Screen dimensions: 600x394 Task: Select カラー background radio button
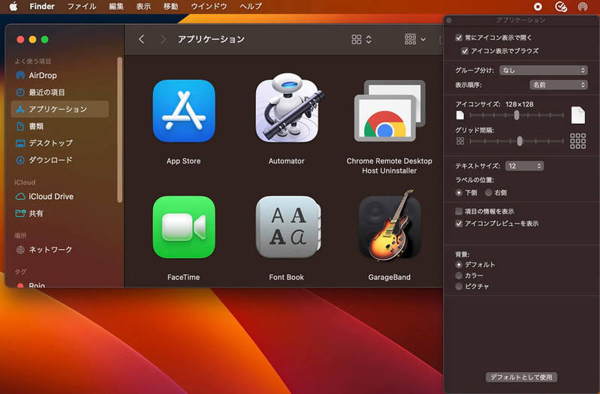pyautogui.click(x=459, y=275)
